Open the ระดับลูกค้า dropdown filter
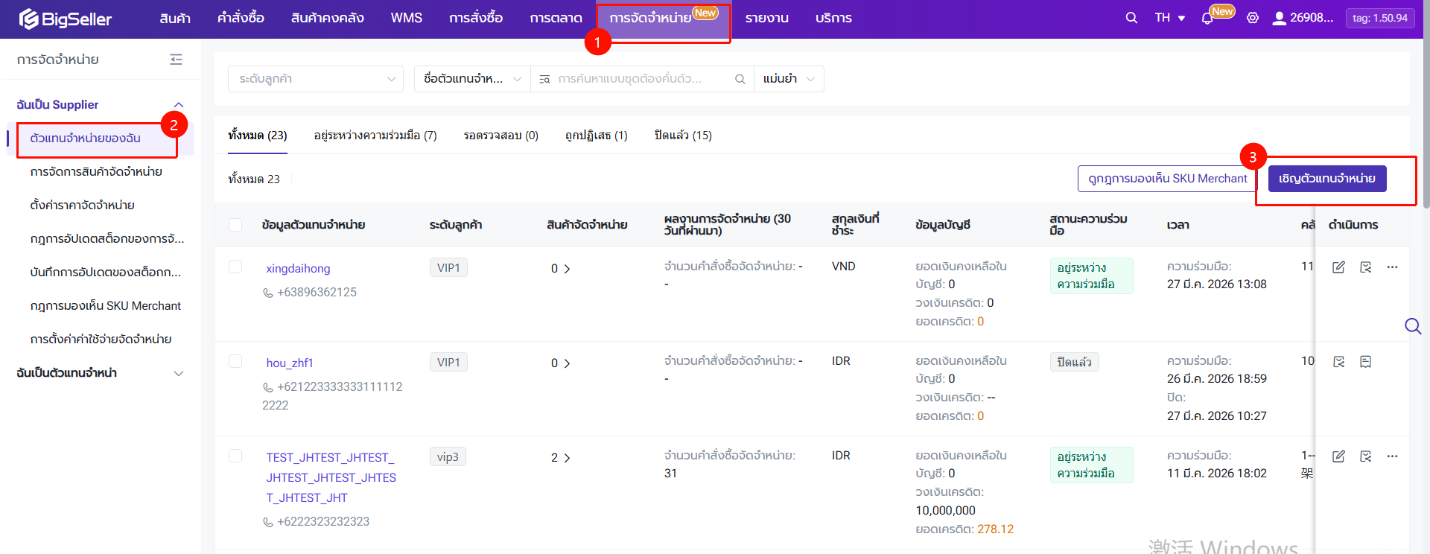This screenshot has height=554, width=1430. tap(316, 79)
